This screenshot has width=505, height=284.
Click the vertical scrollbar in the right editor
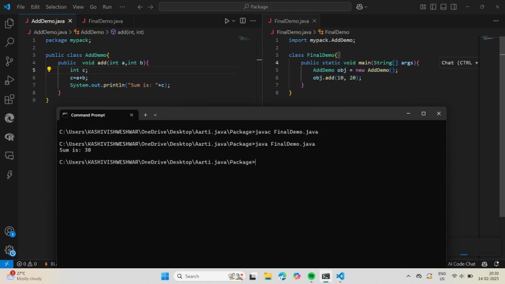(x=502, y=126)
